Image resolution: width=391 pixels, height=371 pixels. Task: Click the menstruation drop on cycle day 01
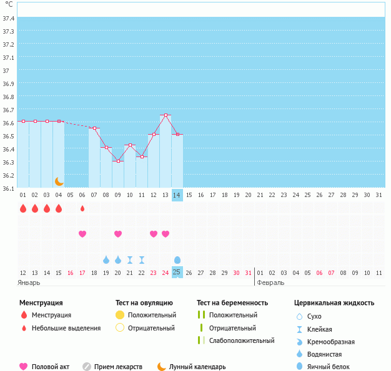(x=23, y=208)
